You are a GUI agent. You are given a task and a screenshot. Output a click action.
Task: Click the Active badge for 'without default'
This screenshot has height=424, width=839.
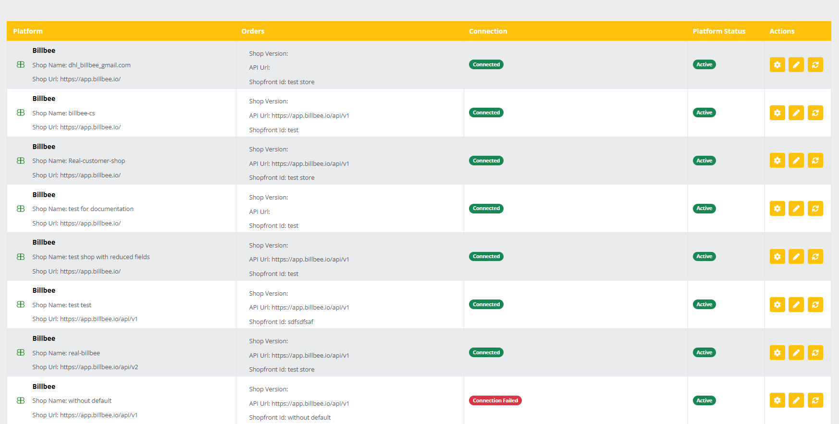click(704, 400)
